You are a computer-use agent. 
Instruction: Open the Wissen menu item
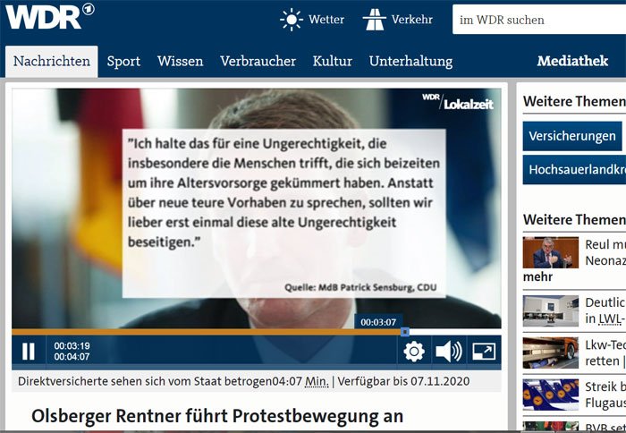point(180,62)
